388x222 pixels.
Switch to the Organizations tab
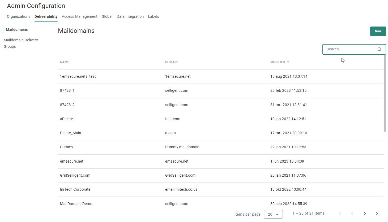coord(19,16)
